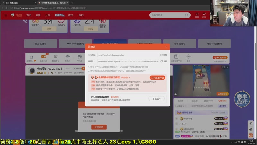Open a new browser tab with plus

72,3
